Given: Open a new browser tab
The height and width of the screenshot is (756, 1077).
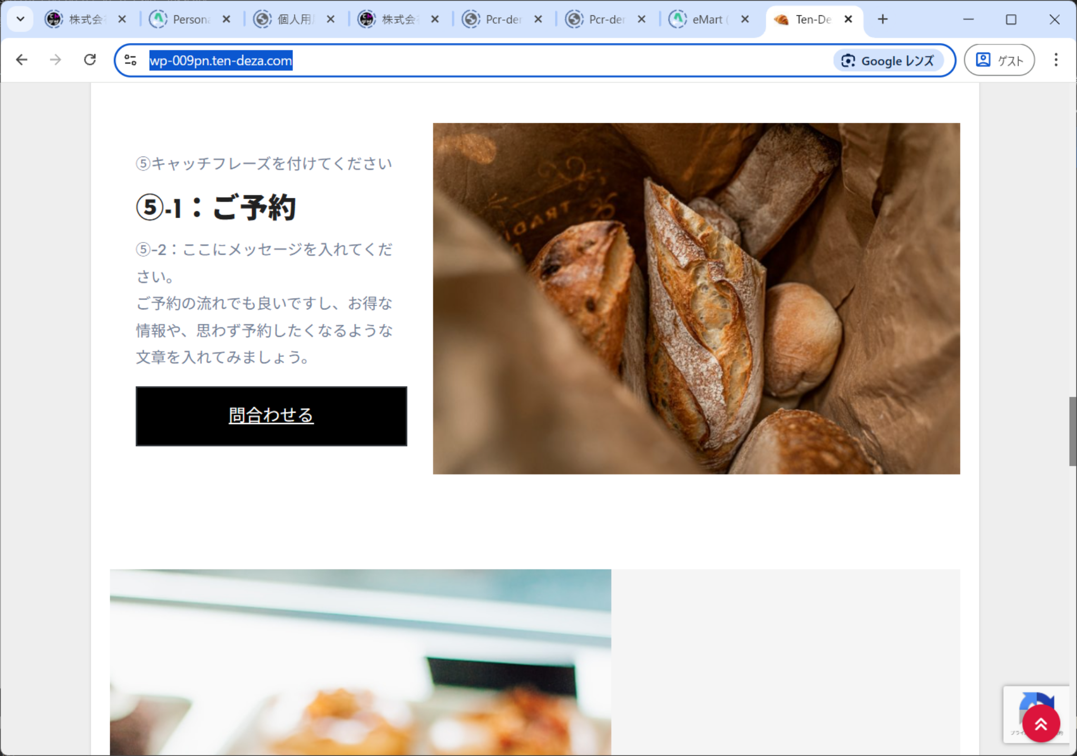Looking at the screenshot, I should point(883,20).
